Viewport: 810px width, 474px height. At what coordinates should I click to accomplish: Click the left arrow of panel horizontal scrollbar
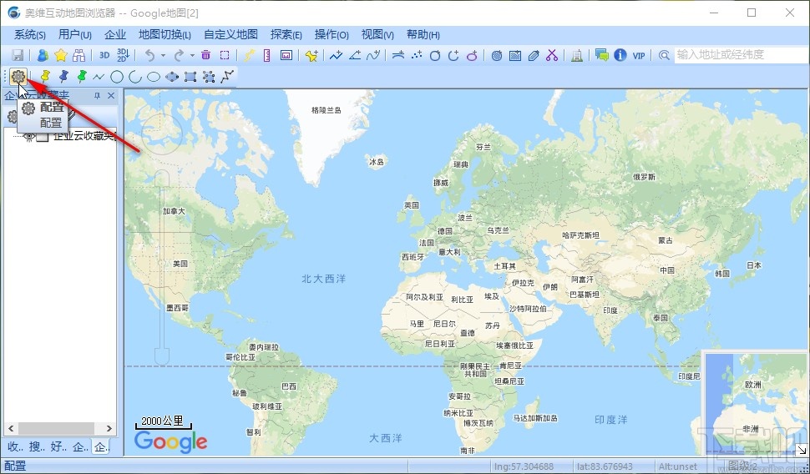(10, 428)
